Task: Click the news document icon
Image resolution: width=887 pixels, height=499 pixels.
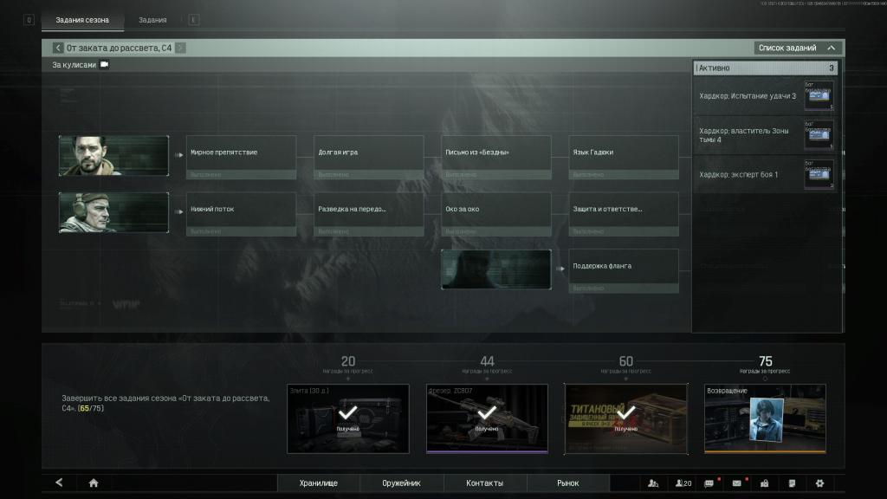Action: tap(792, 483)
